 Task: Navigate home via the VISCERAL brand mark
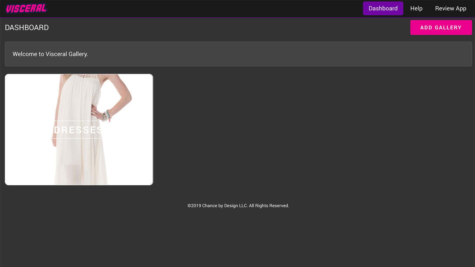(x=26, y=8)
